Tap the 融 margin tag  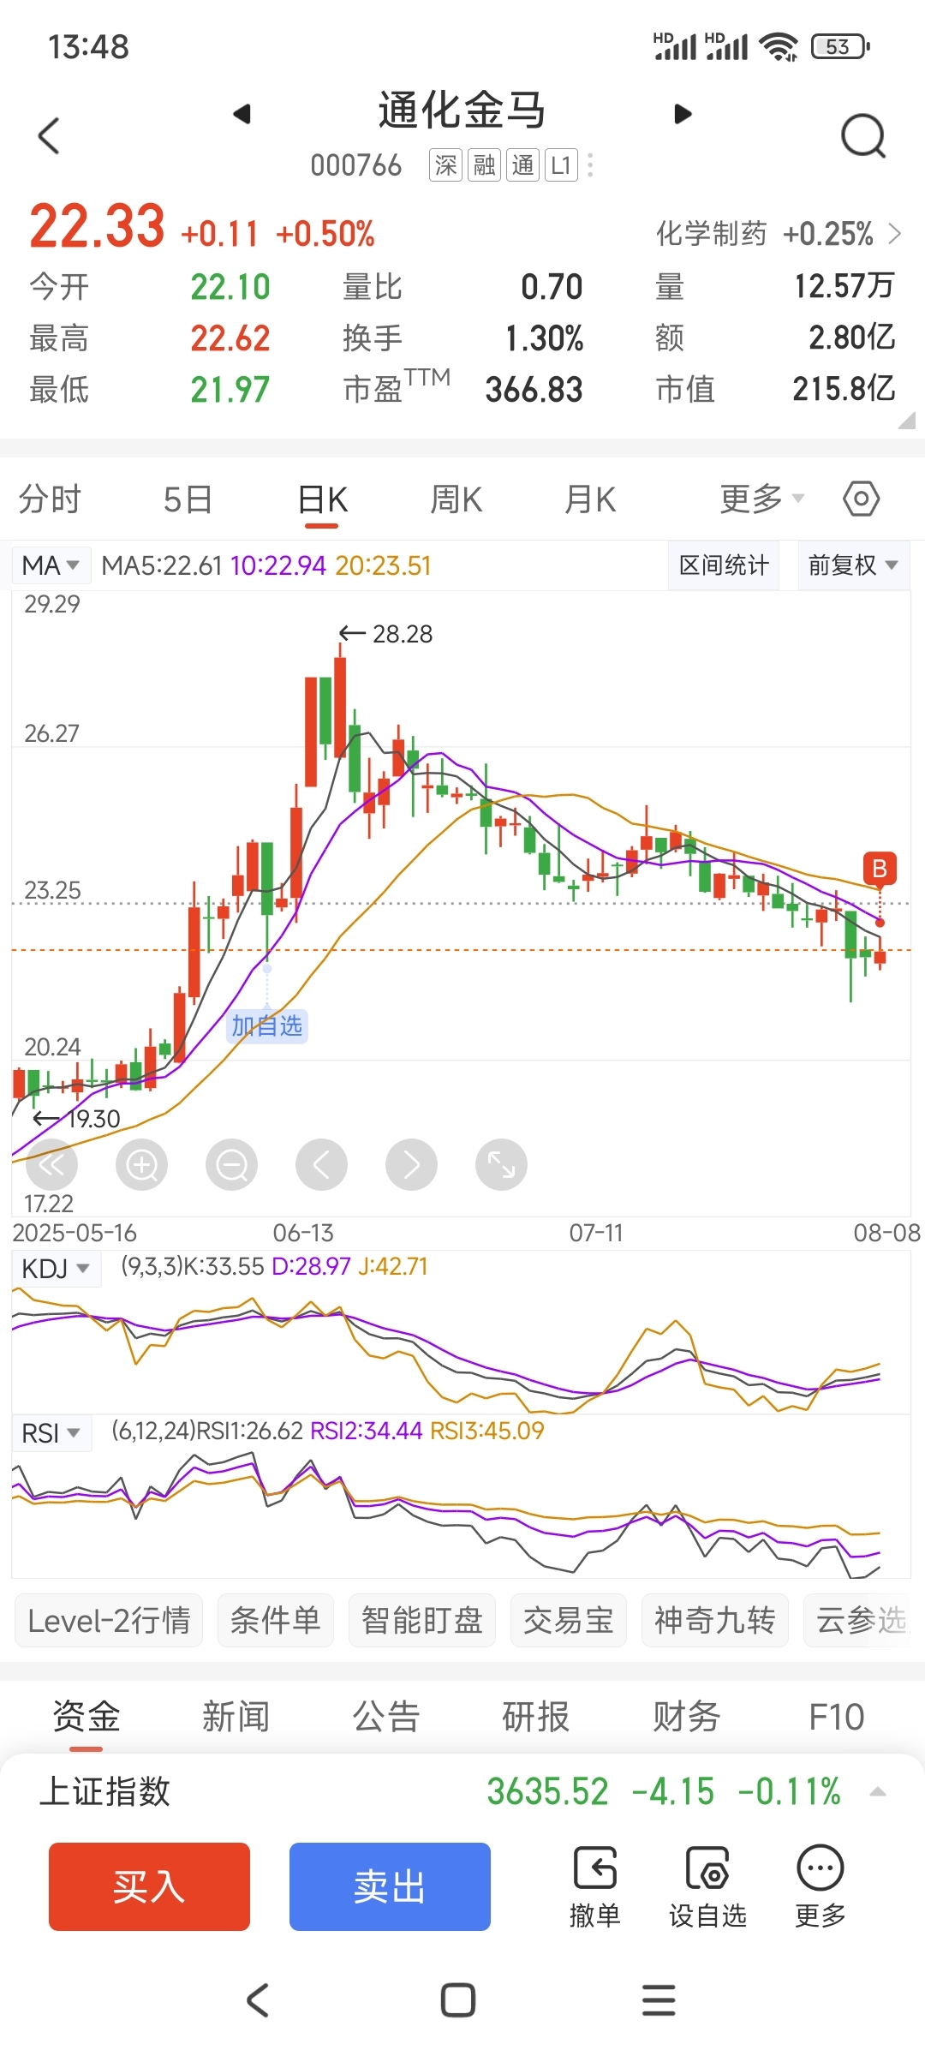pyautogui.click(x=484, y=165)
